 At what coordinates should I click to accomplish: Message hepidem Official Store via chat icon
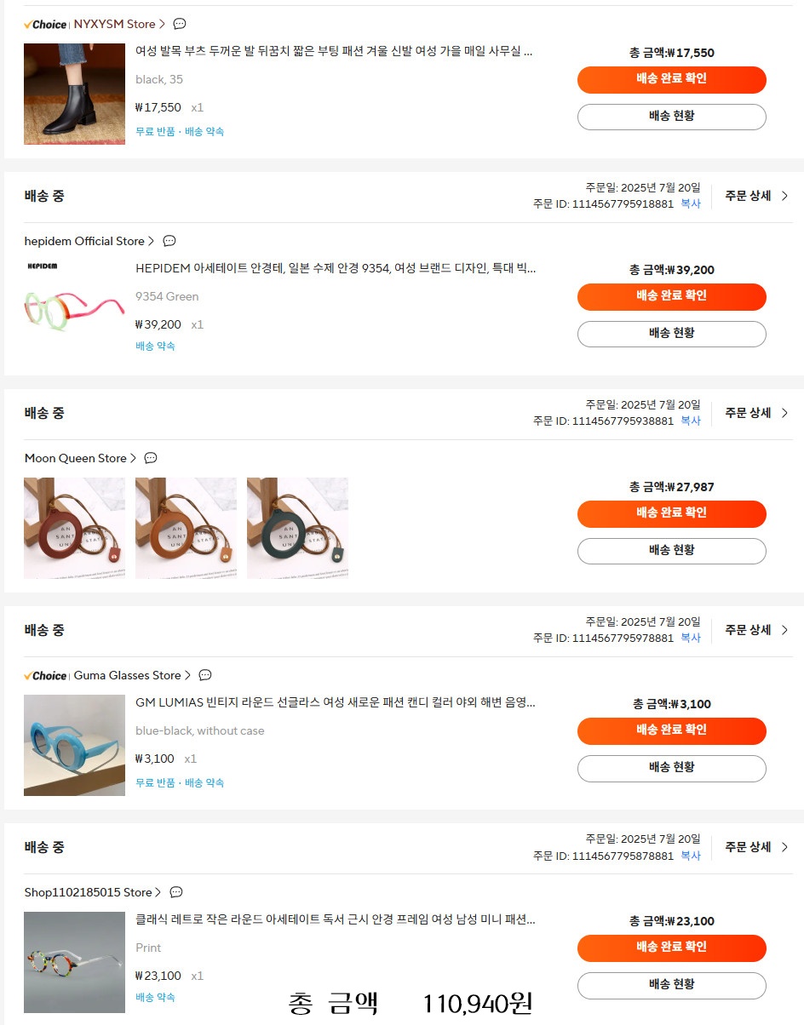[169, 241]
